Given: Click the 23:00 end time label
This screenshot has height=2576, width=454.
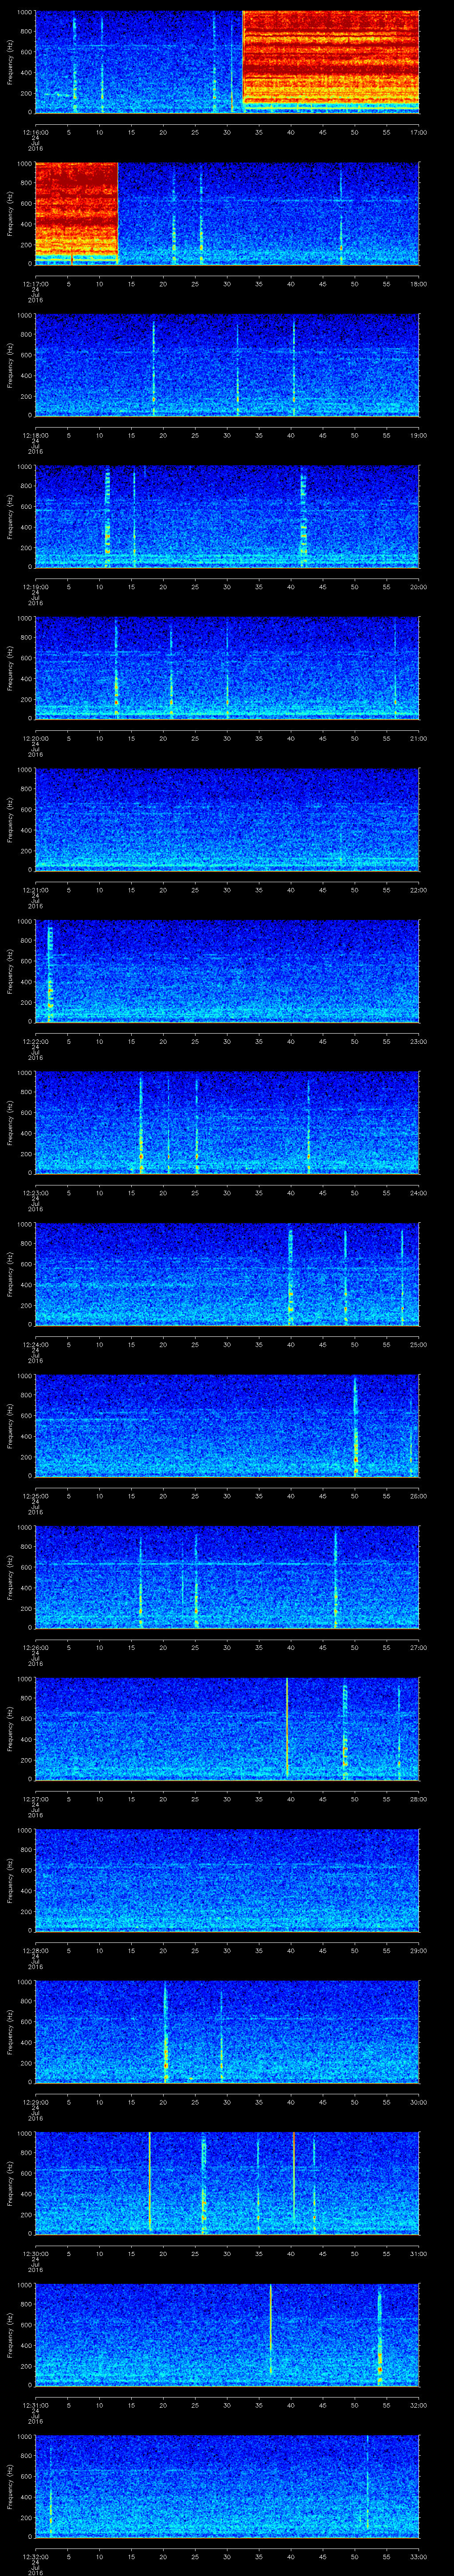Looking at the screenshot, I should point(419,1041).
